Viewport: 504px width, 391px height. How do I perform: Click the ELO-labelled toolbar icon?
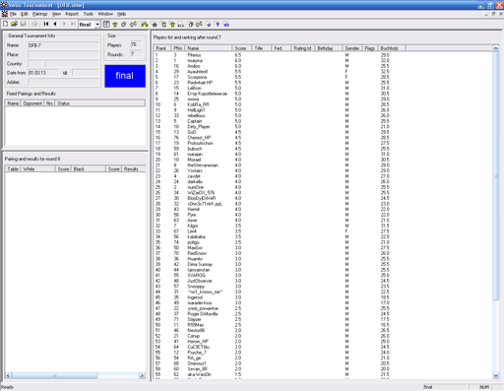[x=181, y=25]
